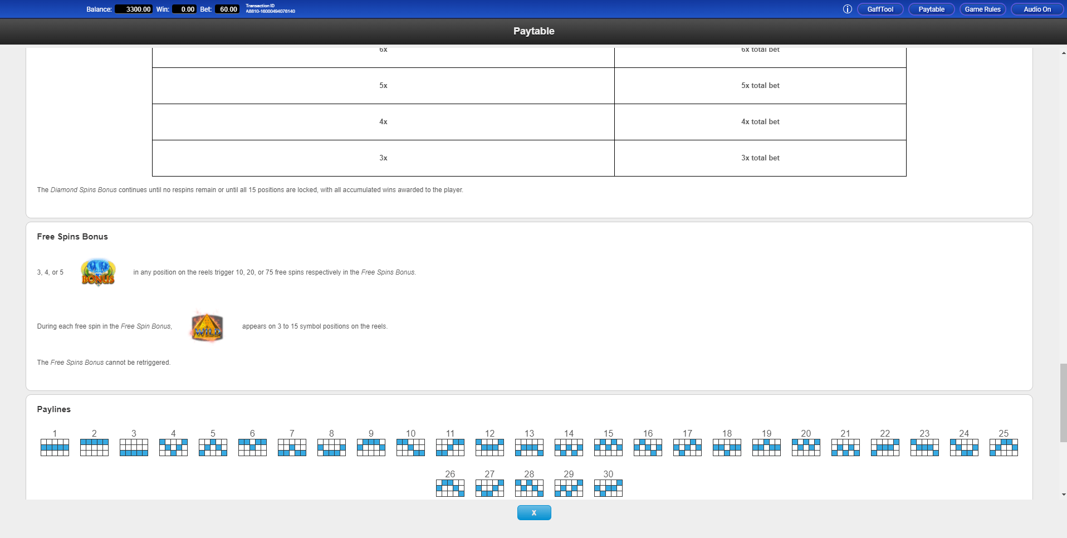Image resolution: width=1067 pixels, height=538 pixels.
Task: Click the Balance amount field
Action: click(x=134, y=9)
